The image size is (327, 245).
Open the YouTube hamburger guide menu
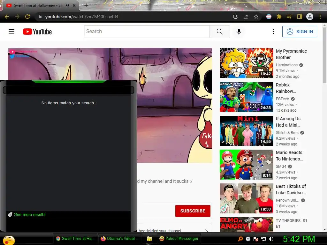tap(11, 32)
